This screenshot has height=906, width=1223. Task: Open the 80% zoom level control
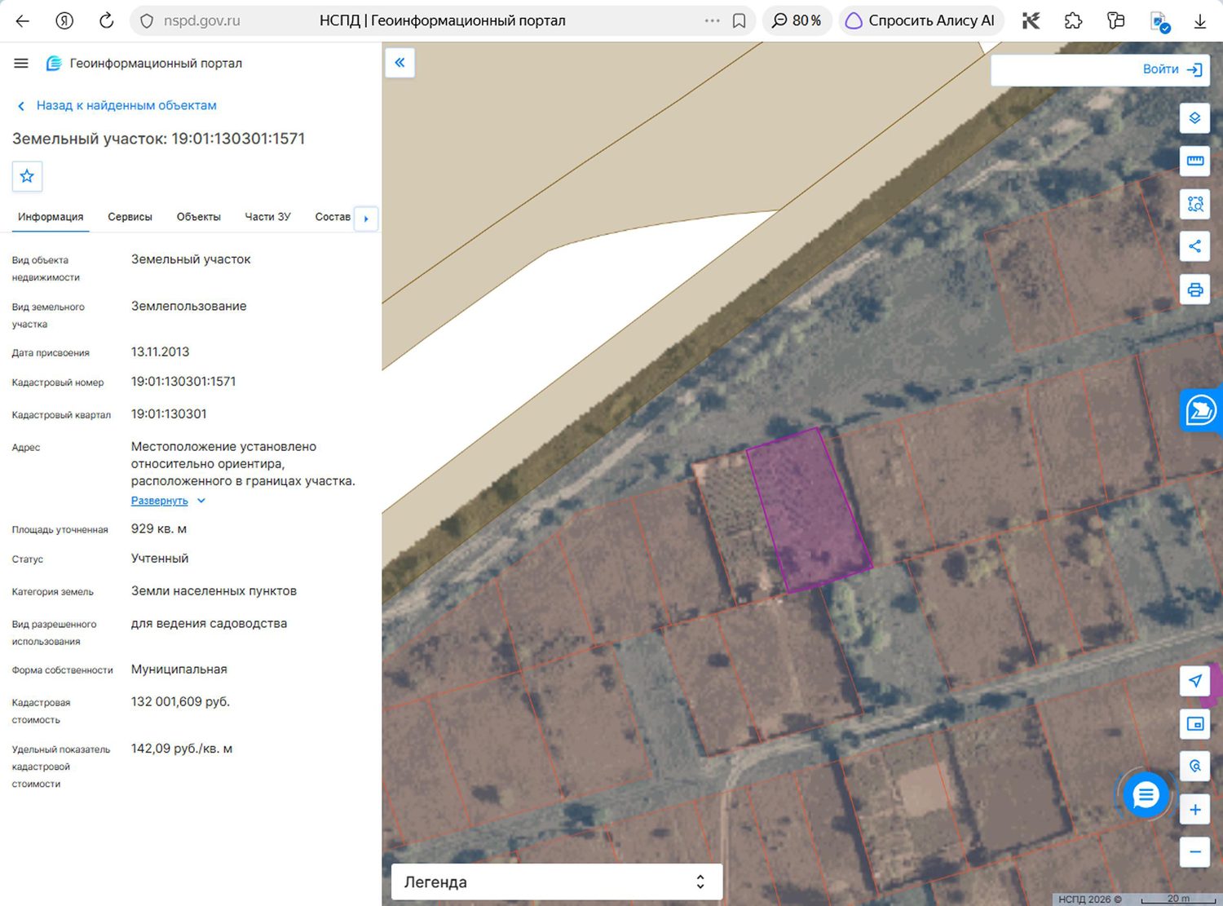[797, 21]
